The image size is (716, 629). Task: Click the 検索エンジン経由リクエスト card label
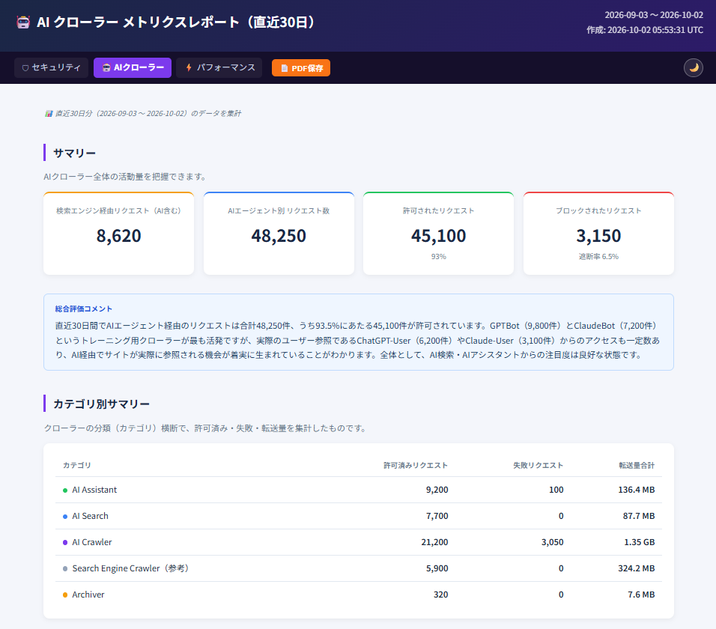click(x=119, y=211)
